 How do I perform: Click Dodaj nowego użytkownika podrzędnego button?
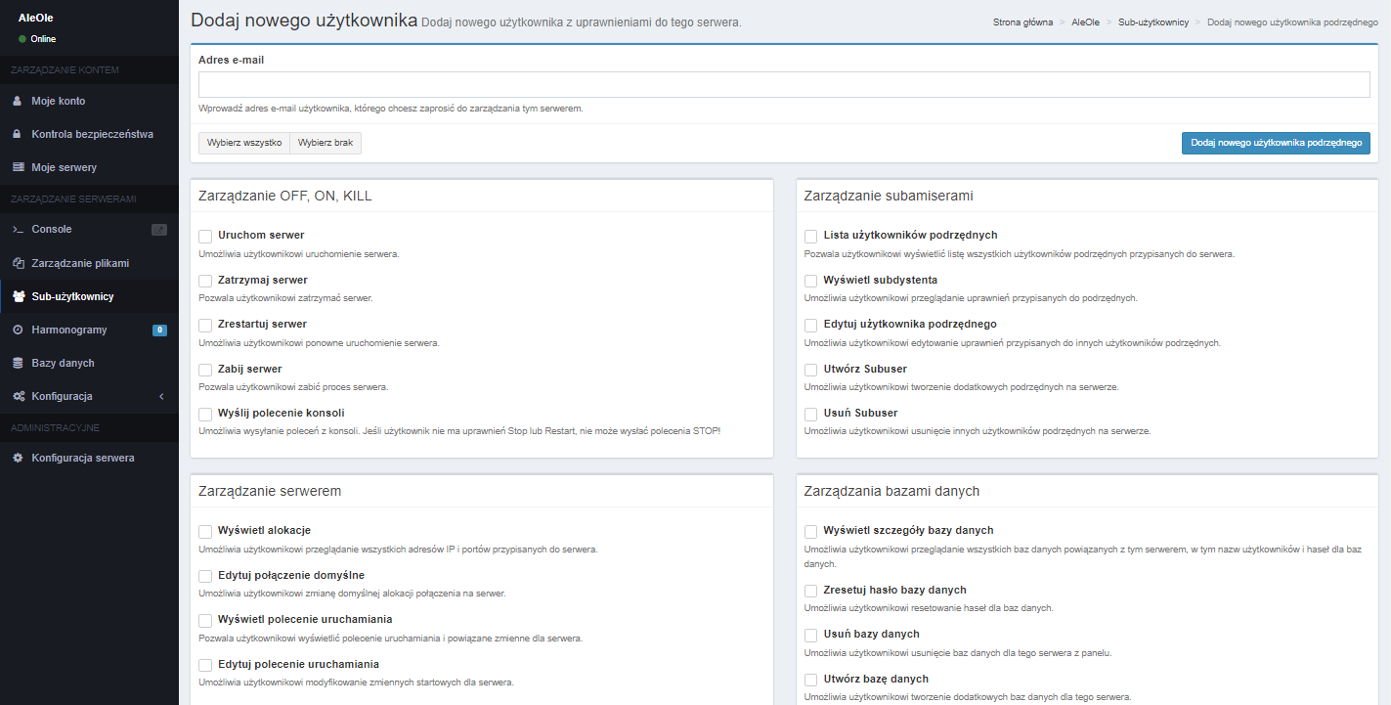(1276, 143)
